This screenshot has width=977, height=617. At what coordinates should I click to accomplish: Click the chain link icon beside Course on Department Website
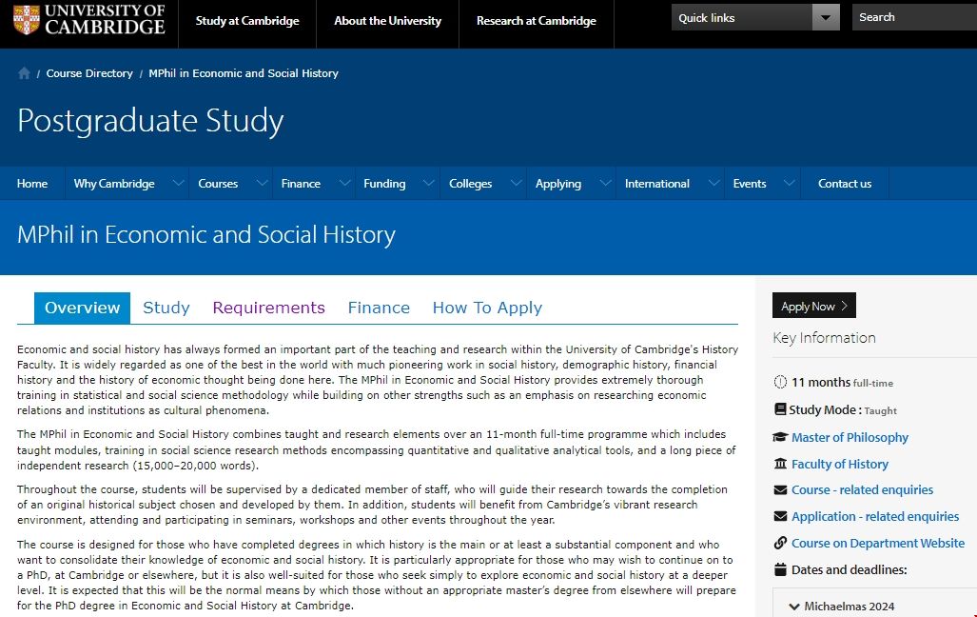tap(781, 544)
